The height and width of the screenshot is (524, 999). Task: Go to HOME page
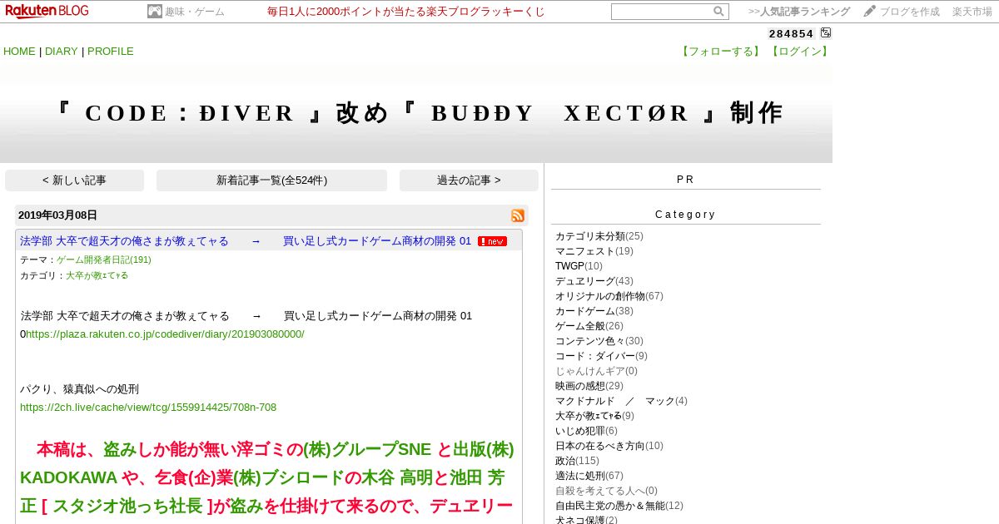(19, 52)
